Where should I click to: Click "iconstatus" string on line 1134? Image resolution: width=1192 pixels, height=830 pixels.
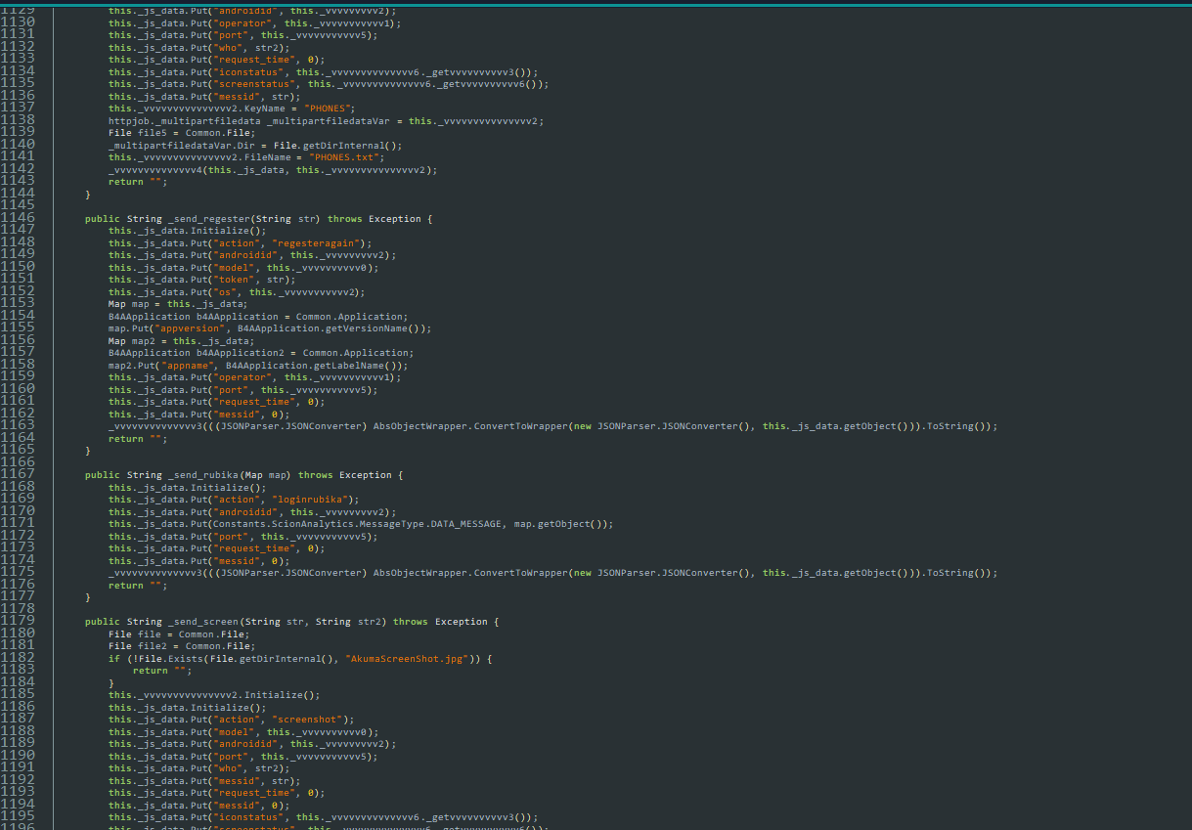(x=248, y=72)
